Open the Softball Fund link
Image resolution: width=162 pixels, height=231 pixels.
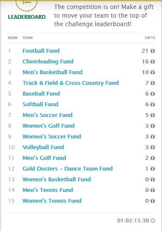40,104
